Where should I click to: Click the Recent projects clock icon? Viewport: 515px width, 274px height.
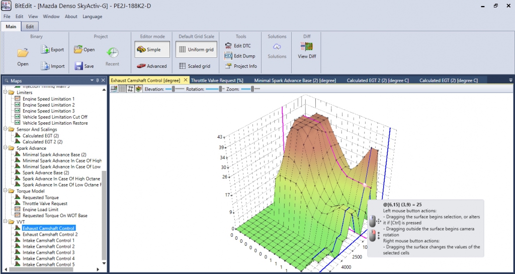[112, 52]
